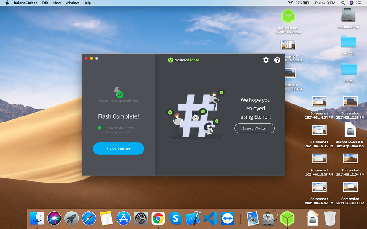Open Preview from the Dock
The width and height of the screenshot is (367, 229).
click(253, 218)
